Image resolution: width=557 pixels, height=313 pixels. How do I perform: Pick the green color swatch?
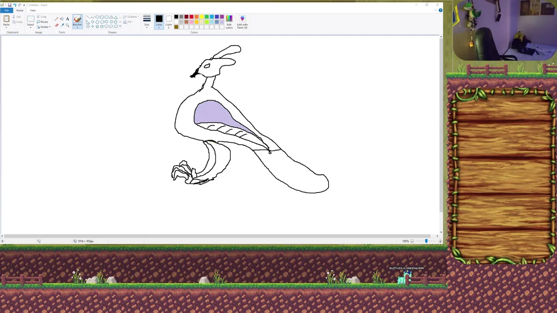[207, 17]
